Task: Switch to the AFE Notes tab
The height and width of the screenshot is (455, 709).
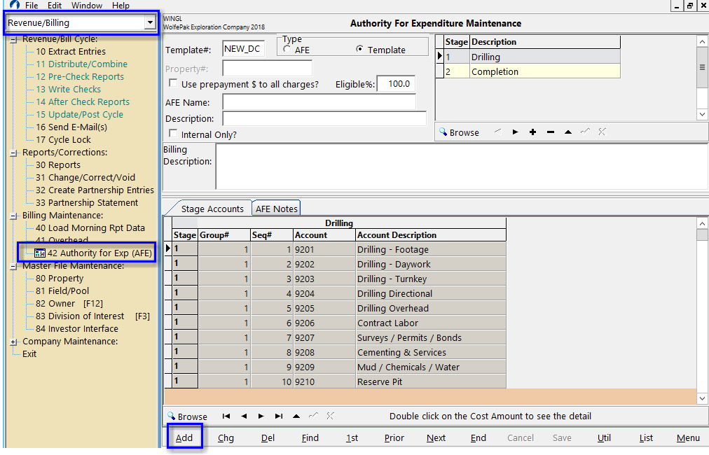Action: point(276,208)
